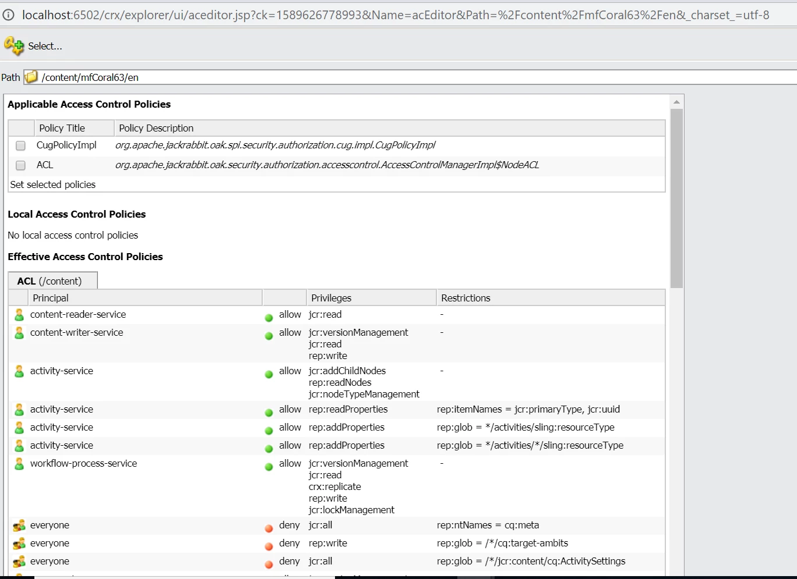
Task: Click jcr:lockManagement privilege text
Action: (x=351, y=510)
